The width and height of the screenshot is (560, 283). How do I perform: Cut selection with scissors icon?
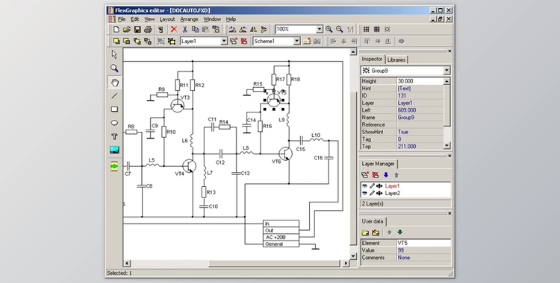pyautogui.click(x=184, y=29)
